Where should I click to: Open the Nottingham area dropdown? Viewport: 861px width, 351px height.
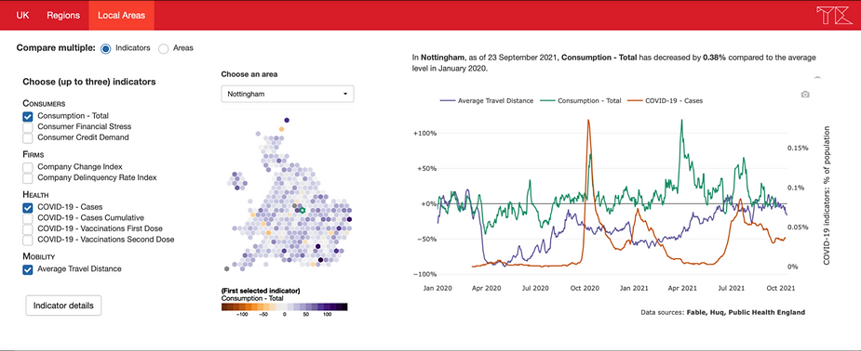click(288, 94)
